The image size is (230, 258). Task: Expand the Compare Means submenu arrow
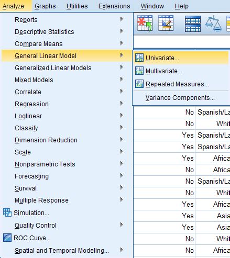click(x=122, y=43)
